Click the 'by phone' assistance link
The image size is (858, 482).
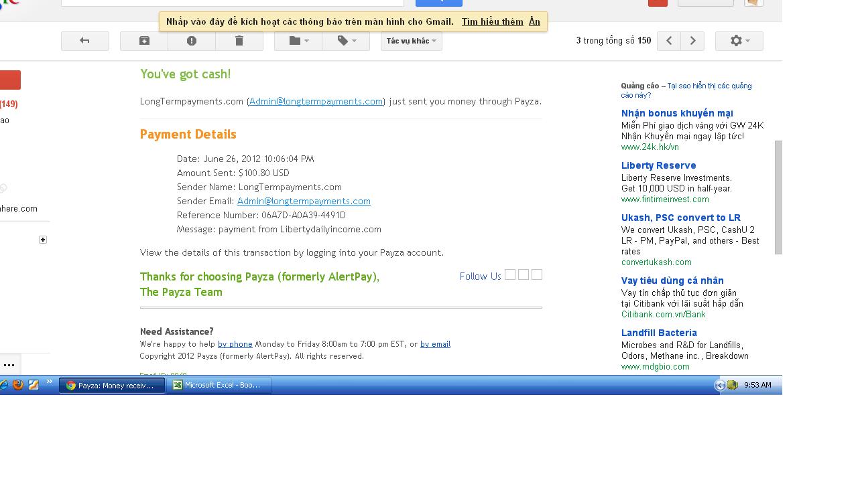[x=235, y=344]
